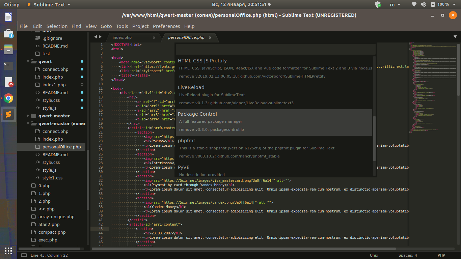Select style1.css in the sidebar

pyautogui.click(x=52, y=178)
